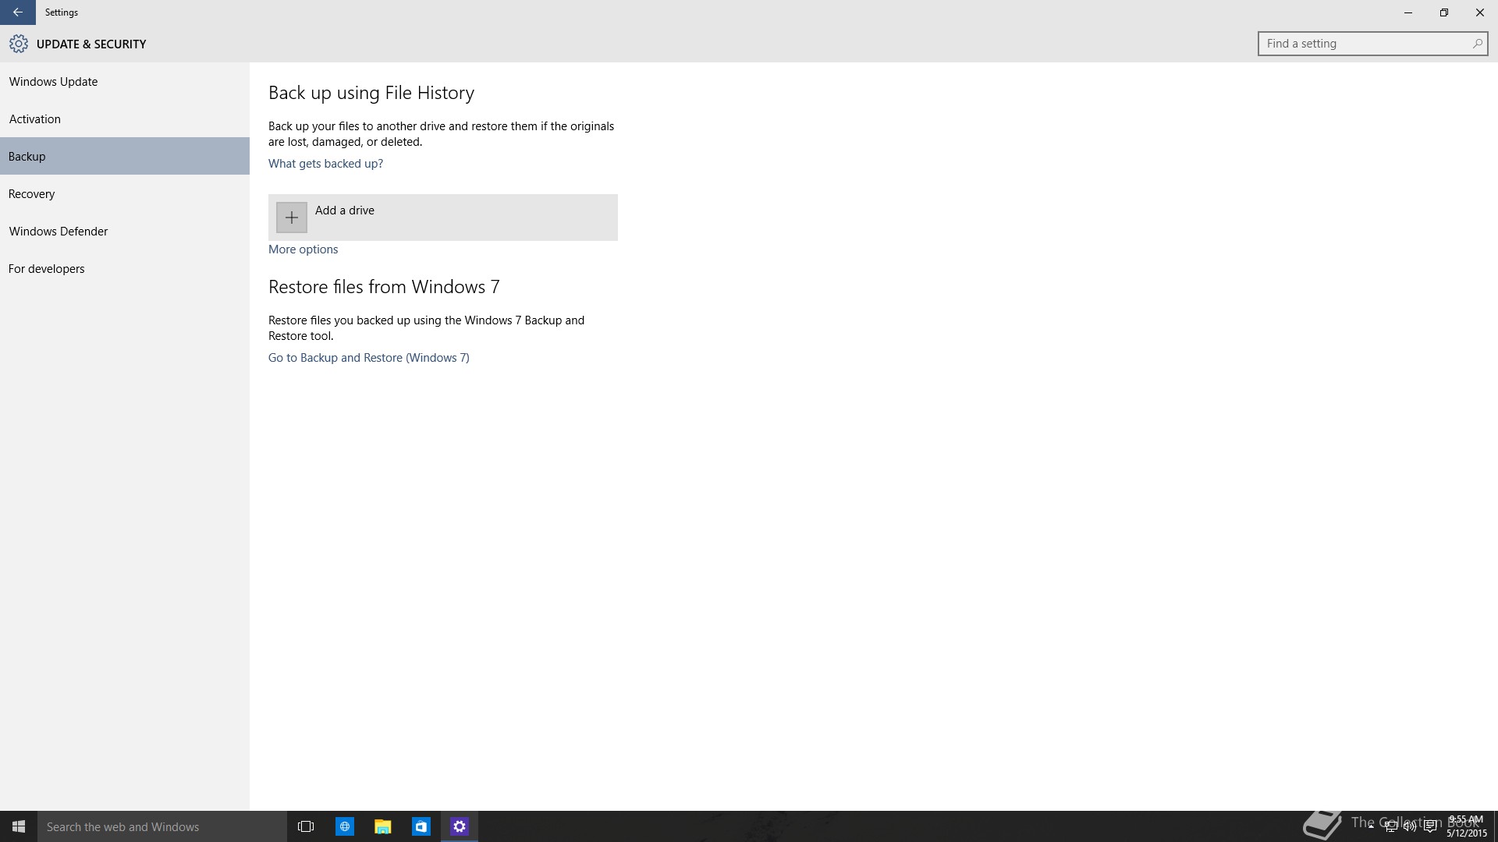Click the Settings gear taskbar icon
Screen dimensions: 1498x842
pos(459,826)
